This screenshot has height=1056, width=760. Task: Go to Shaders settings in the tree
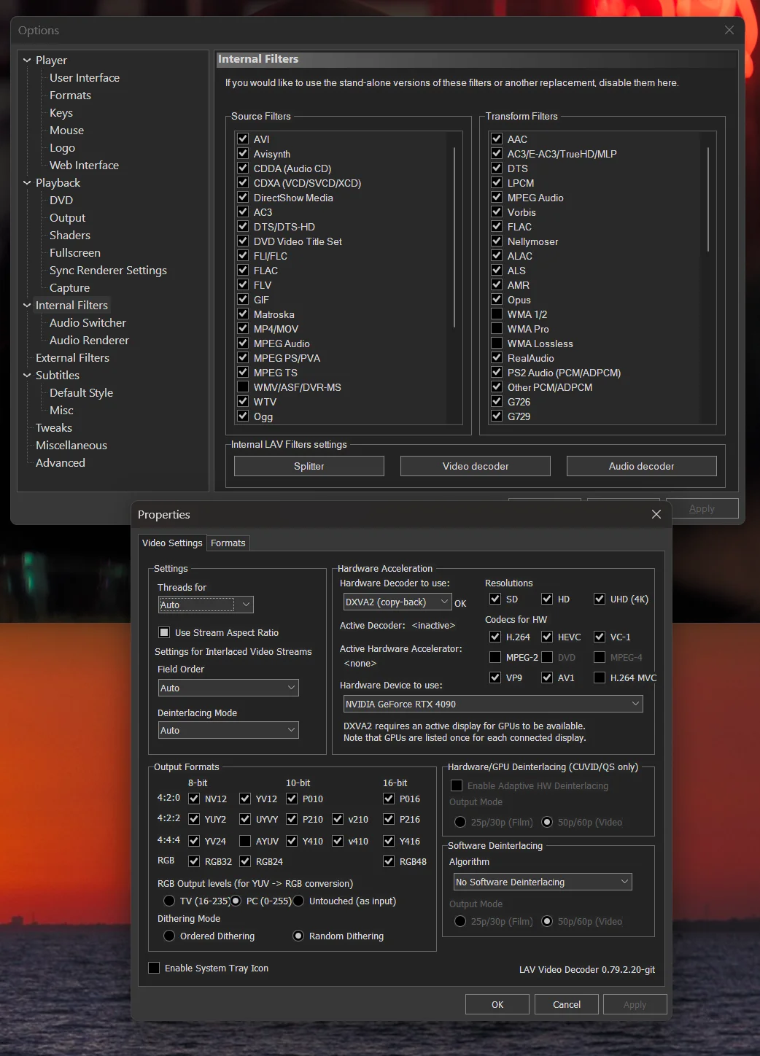[70, 236]
